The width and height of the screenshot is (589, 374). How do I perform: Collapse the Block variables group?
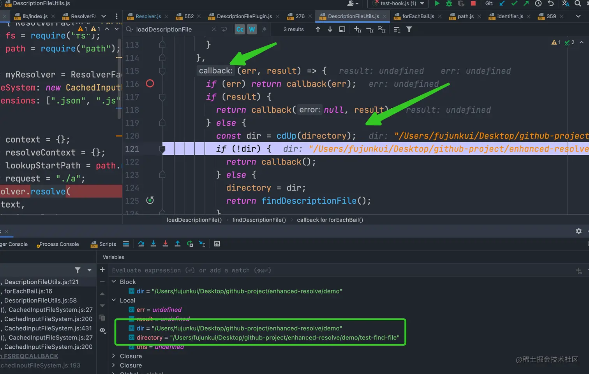[x=114, y=281]
